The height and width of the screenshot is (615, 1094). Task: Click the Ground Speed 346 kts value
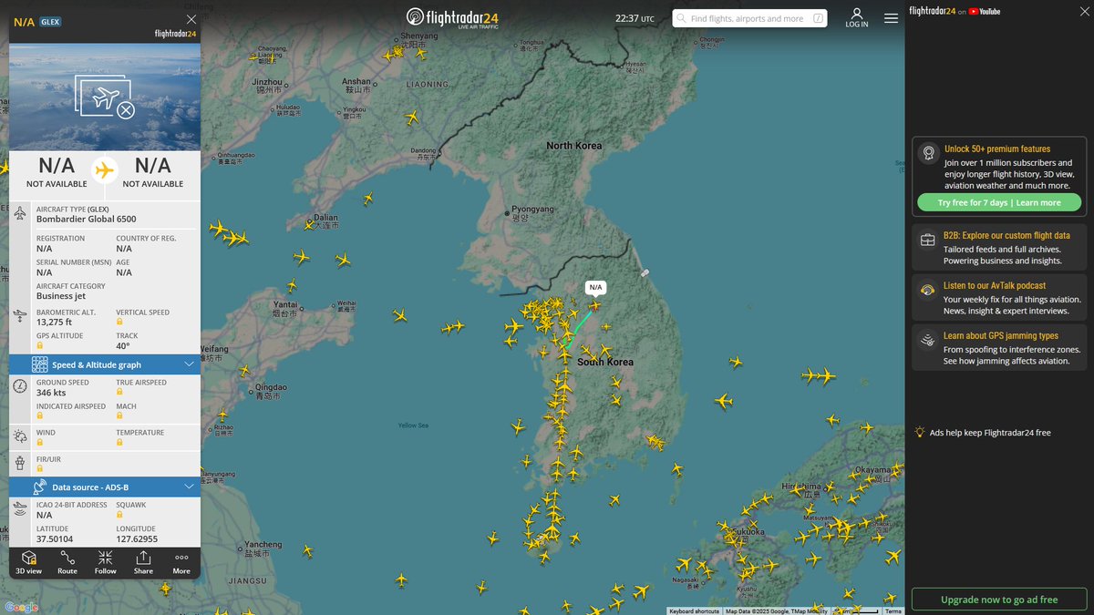pyautogui.click(x=51, y=393)
